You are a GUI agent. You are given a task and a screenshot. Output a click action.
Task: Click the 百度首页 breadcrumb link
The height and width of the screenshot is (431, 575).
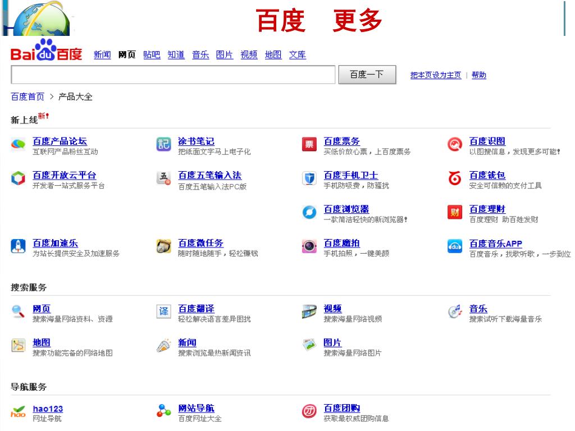[28, 97]
